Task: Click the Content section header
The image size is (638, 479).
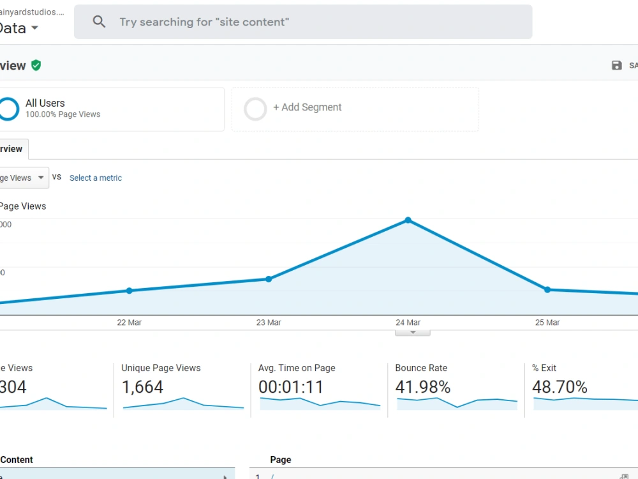Action: [x=17, y=460]
